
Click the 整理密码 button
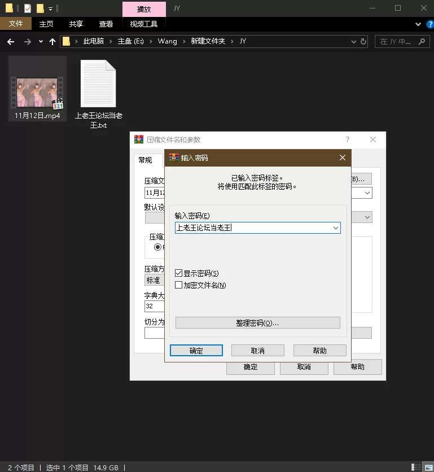click(257, 323)
